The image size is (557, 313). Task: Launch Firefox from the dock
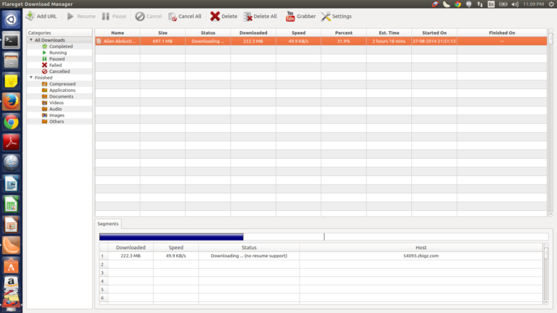(x=11, y=102)
